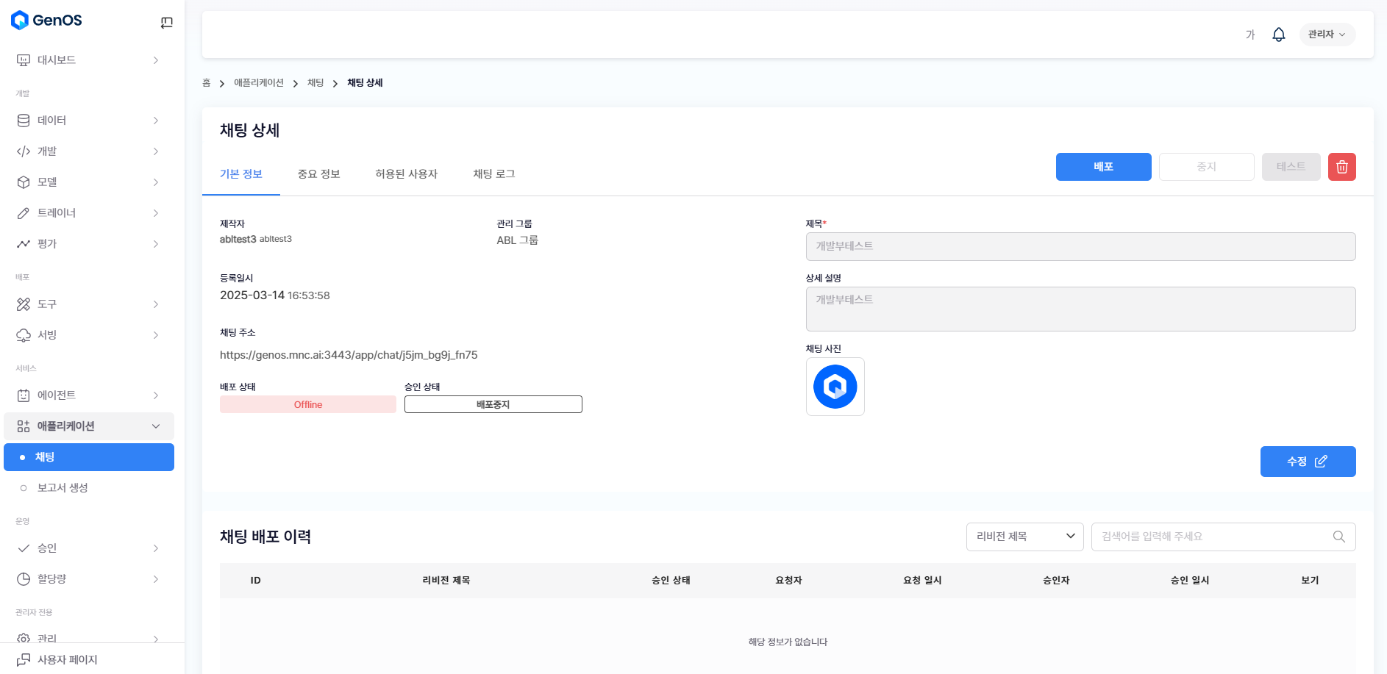This screenshot has height=674, width=1387.
Task: Open 대시보드 from the sidebar
Action: pos(88,60)
